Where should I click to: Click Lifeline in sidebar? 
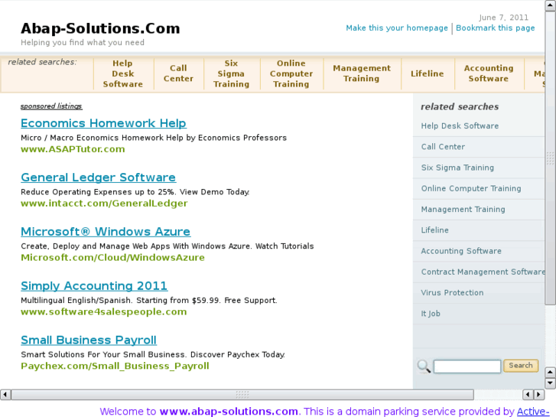[x=434, y=230]
